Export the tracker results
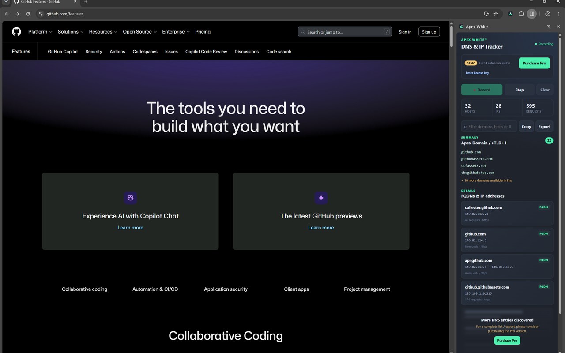The image size is (565, 353). coord(544,126)
